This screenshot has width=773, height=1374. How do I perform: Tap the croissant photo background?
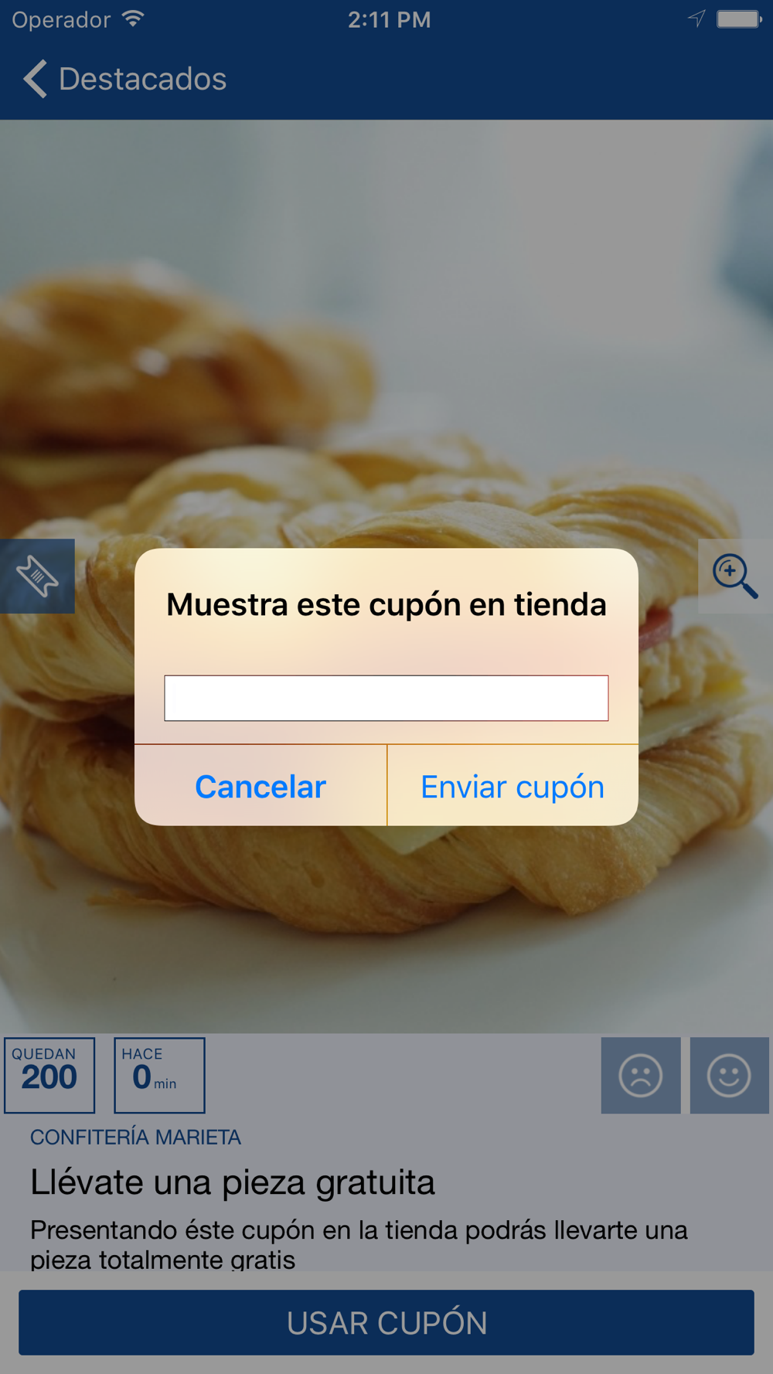click(x=386, y=309)
